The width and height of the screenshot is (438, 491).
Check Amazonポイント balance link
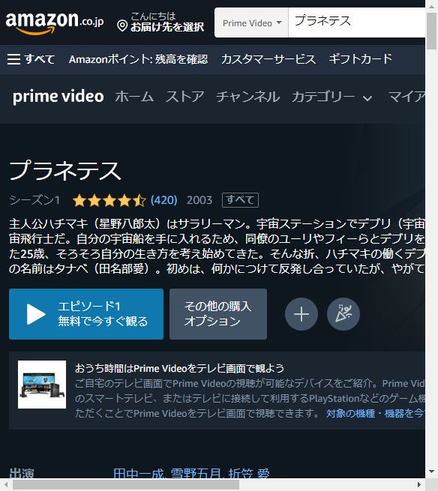click(x=138, y=59)
